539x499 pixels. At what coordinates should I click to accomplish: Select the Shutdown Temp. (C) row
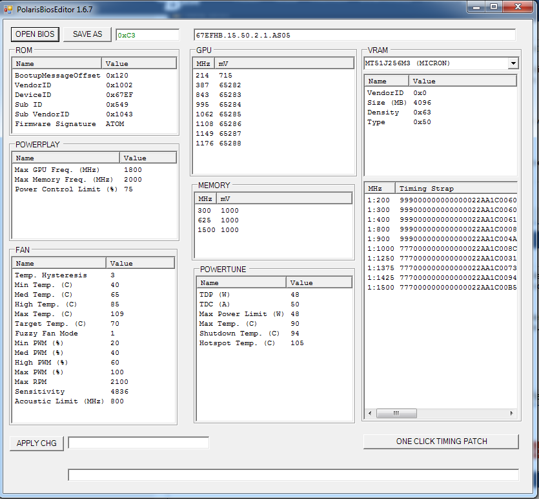tap(274, 334)
